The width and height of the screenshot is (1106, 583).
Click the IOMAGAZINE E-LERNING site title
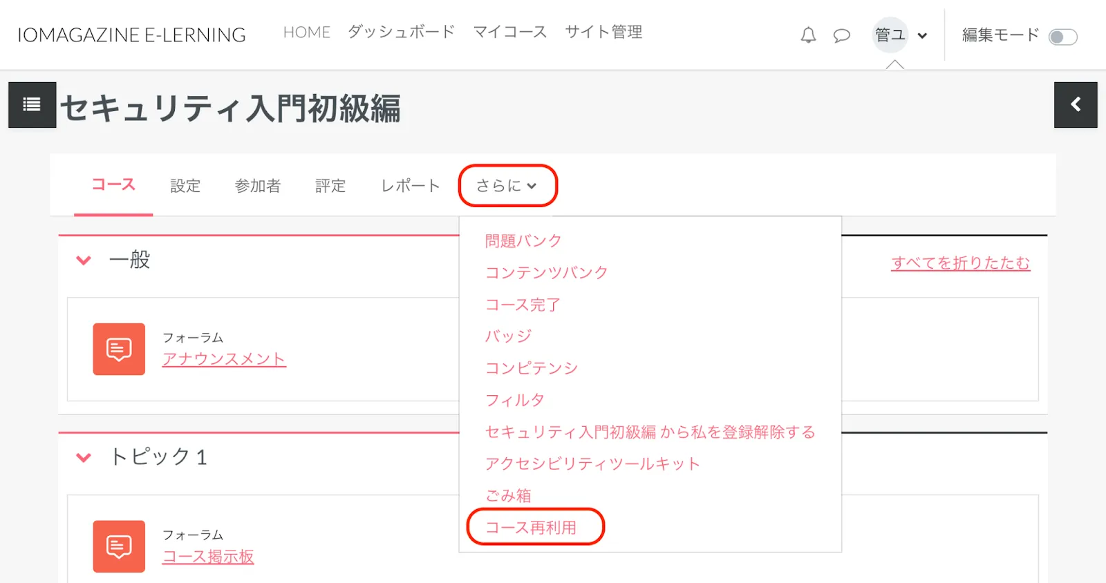coord(131,35)
